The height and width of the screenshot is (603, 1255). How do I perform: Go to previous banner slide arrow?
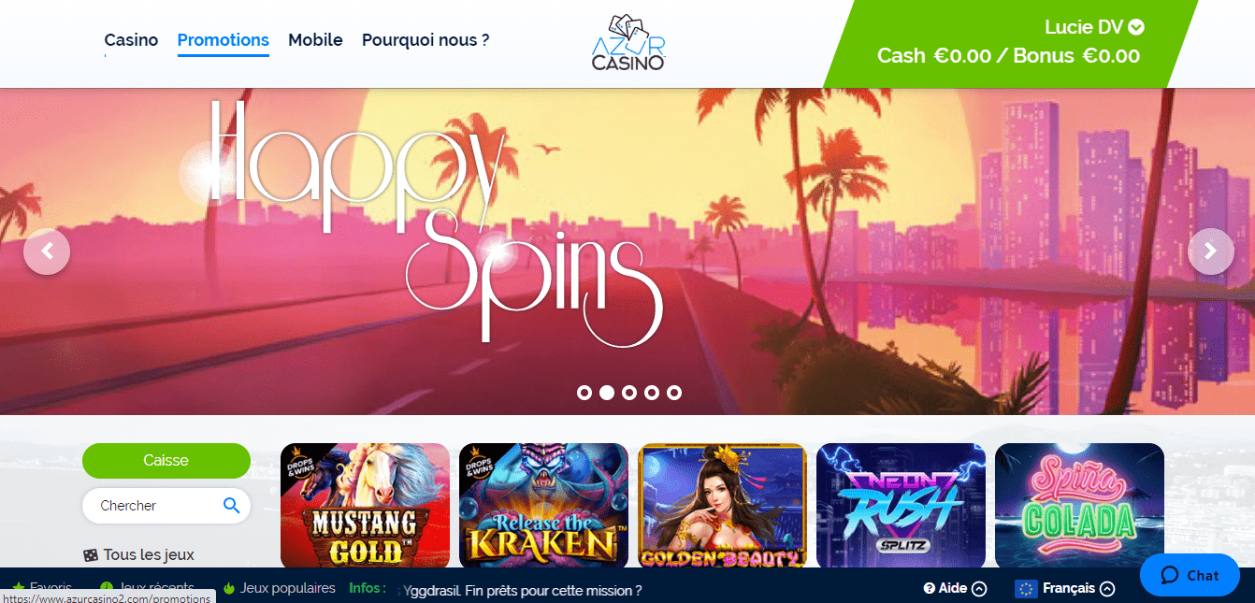(x=47, y=251)
